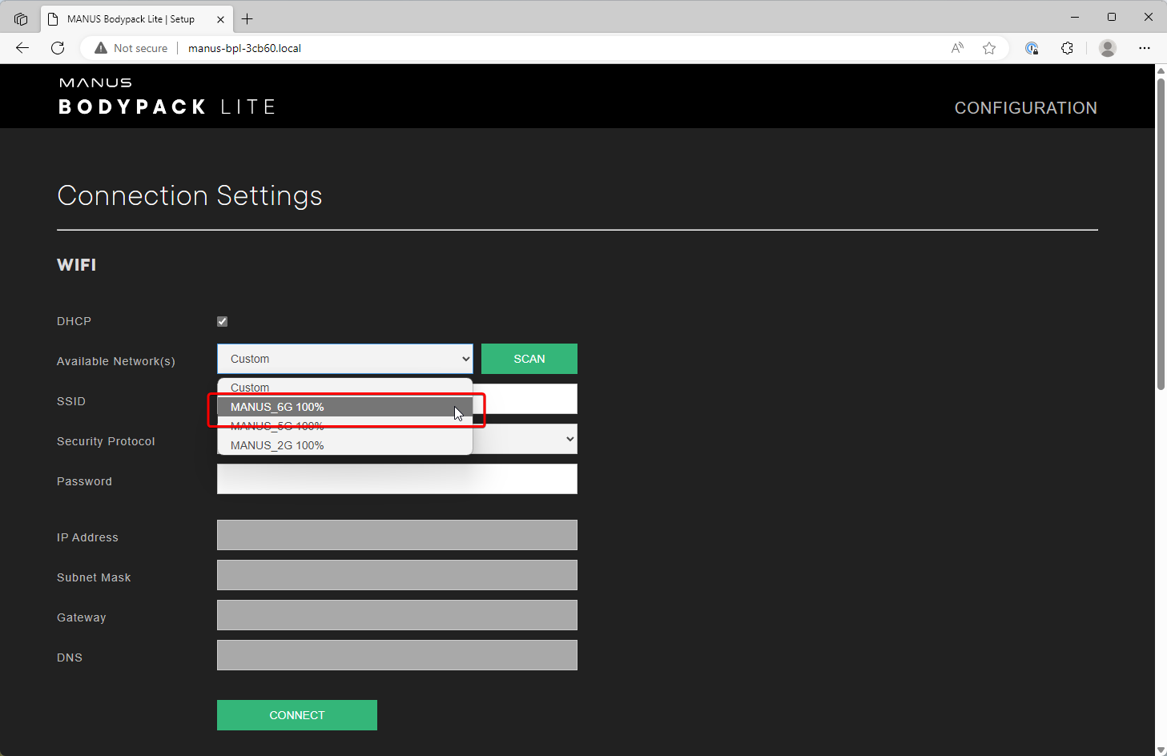Reload the page with refresh icon
The width and height of the screenshot is (1167, 756).
(x=58, y=48)
